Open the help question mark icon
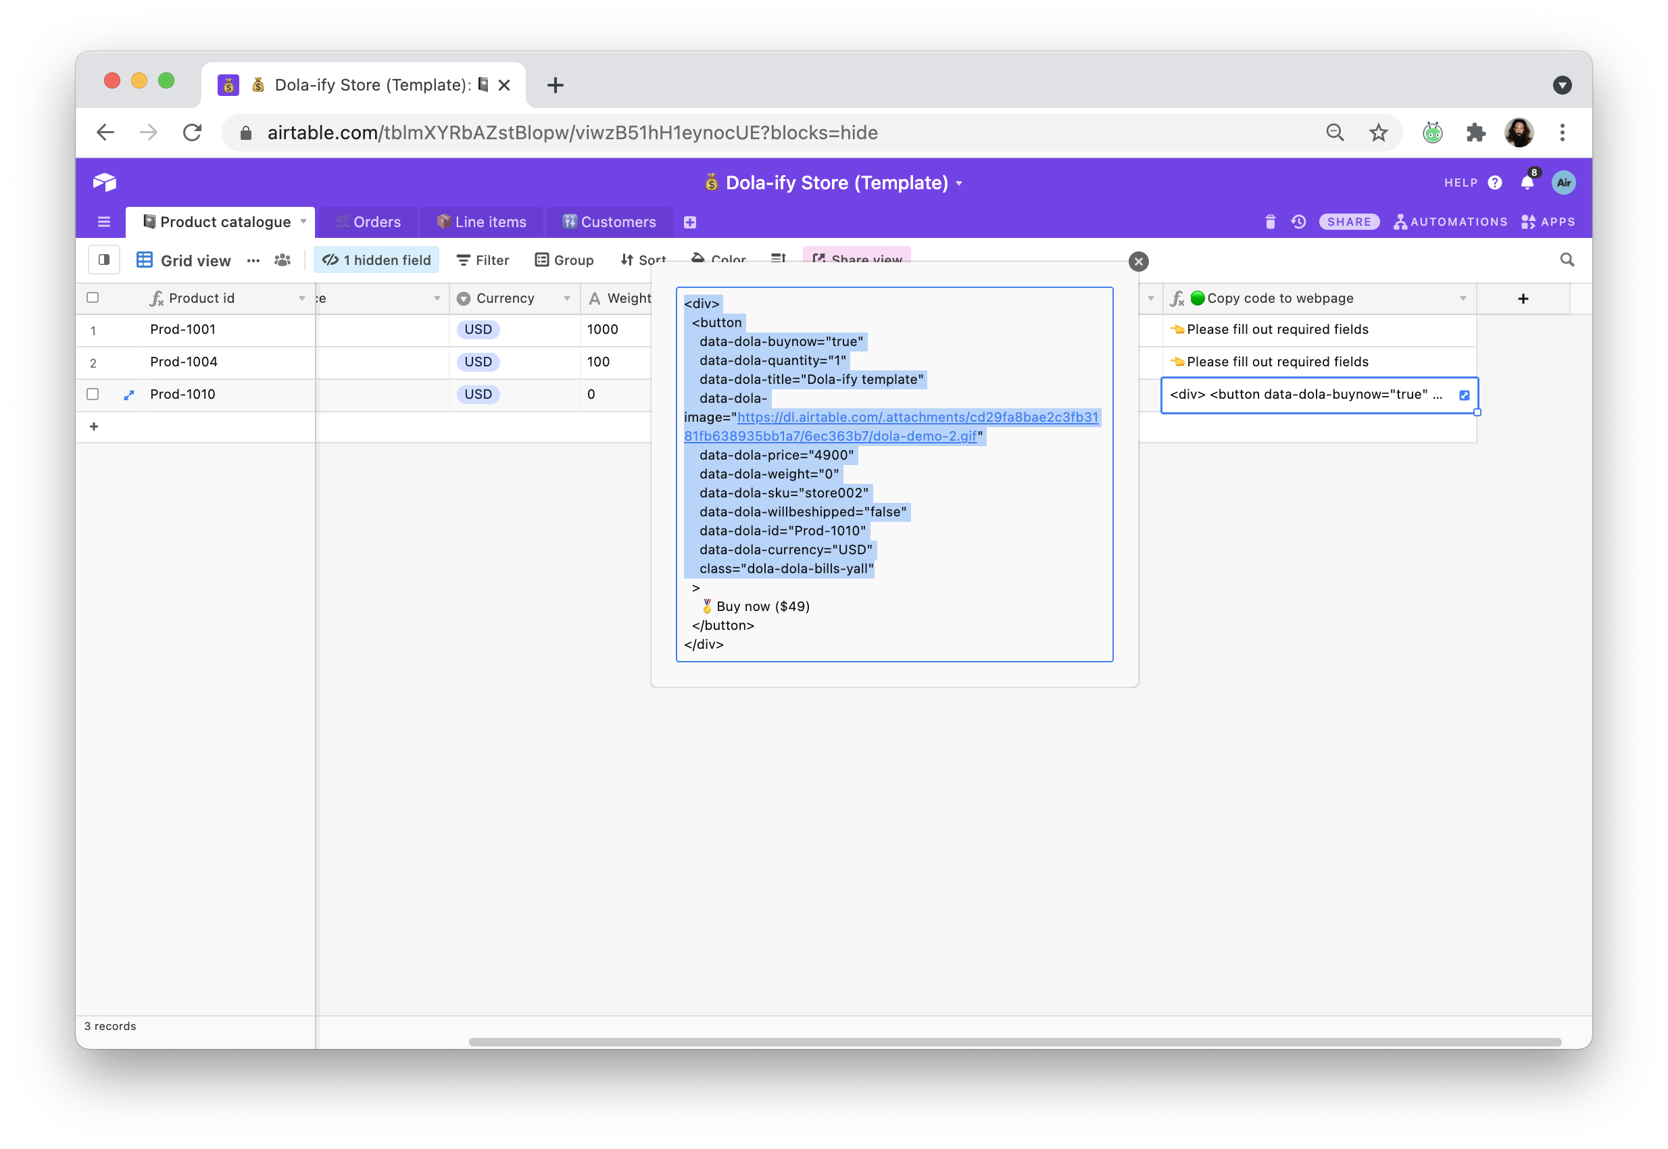Screen dimensions: 1668x1149 (x=1494, y=183)
